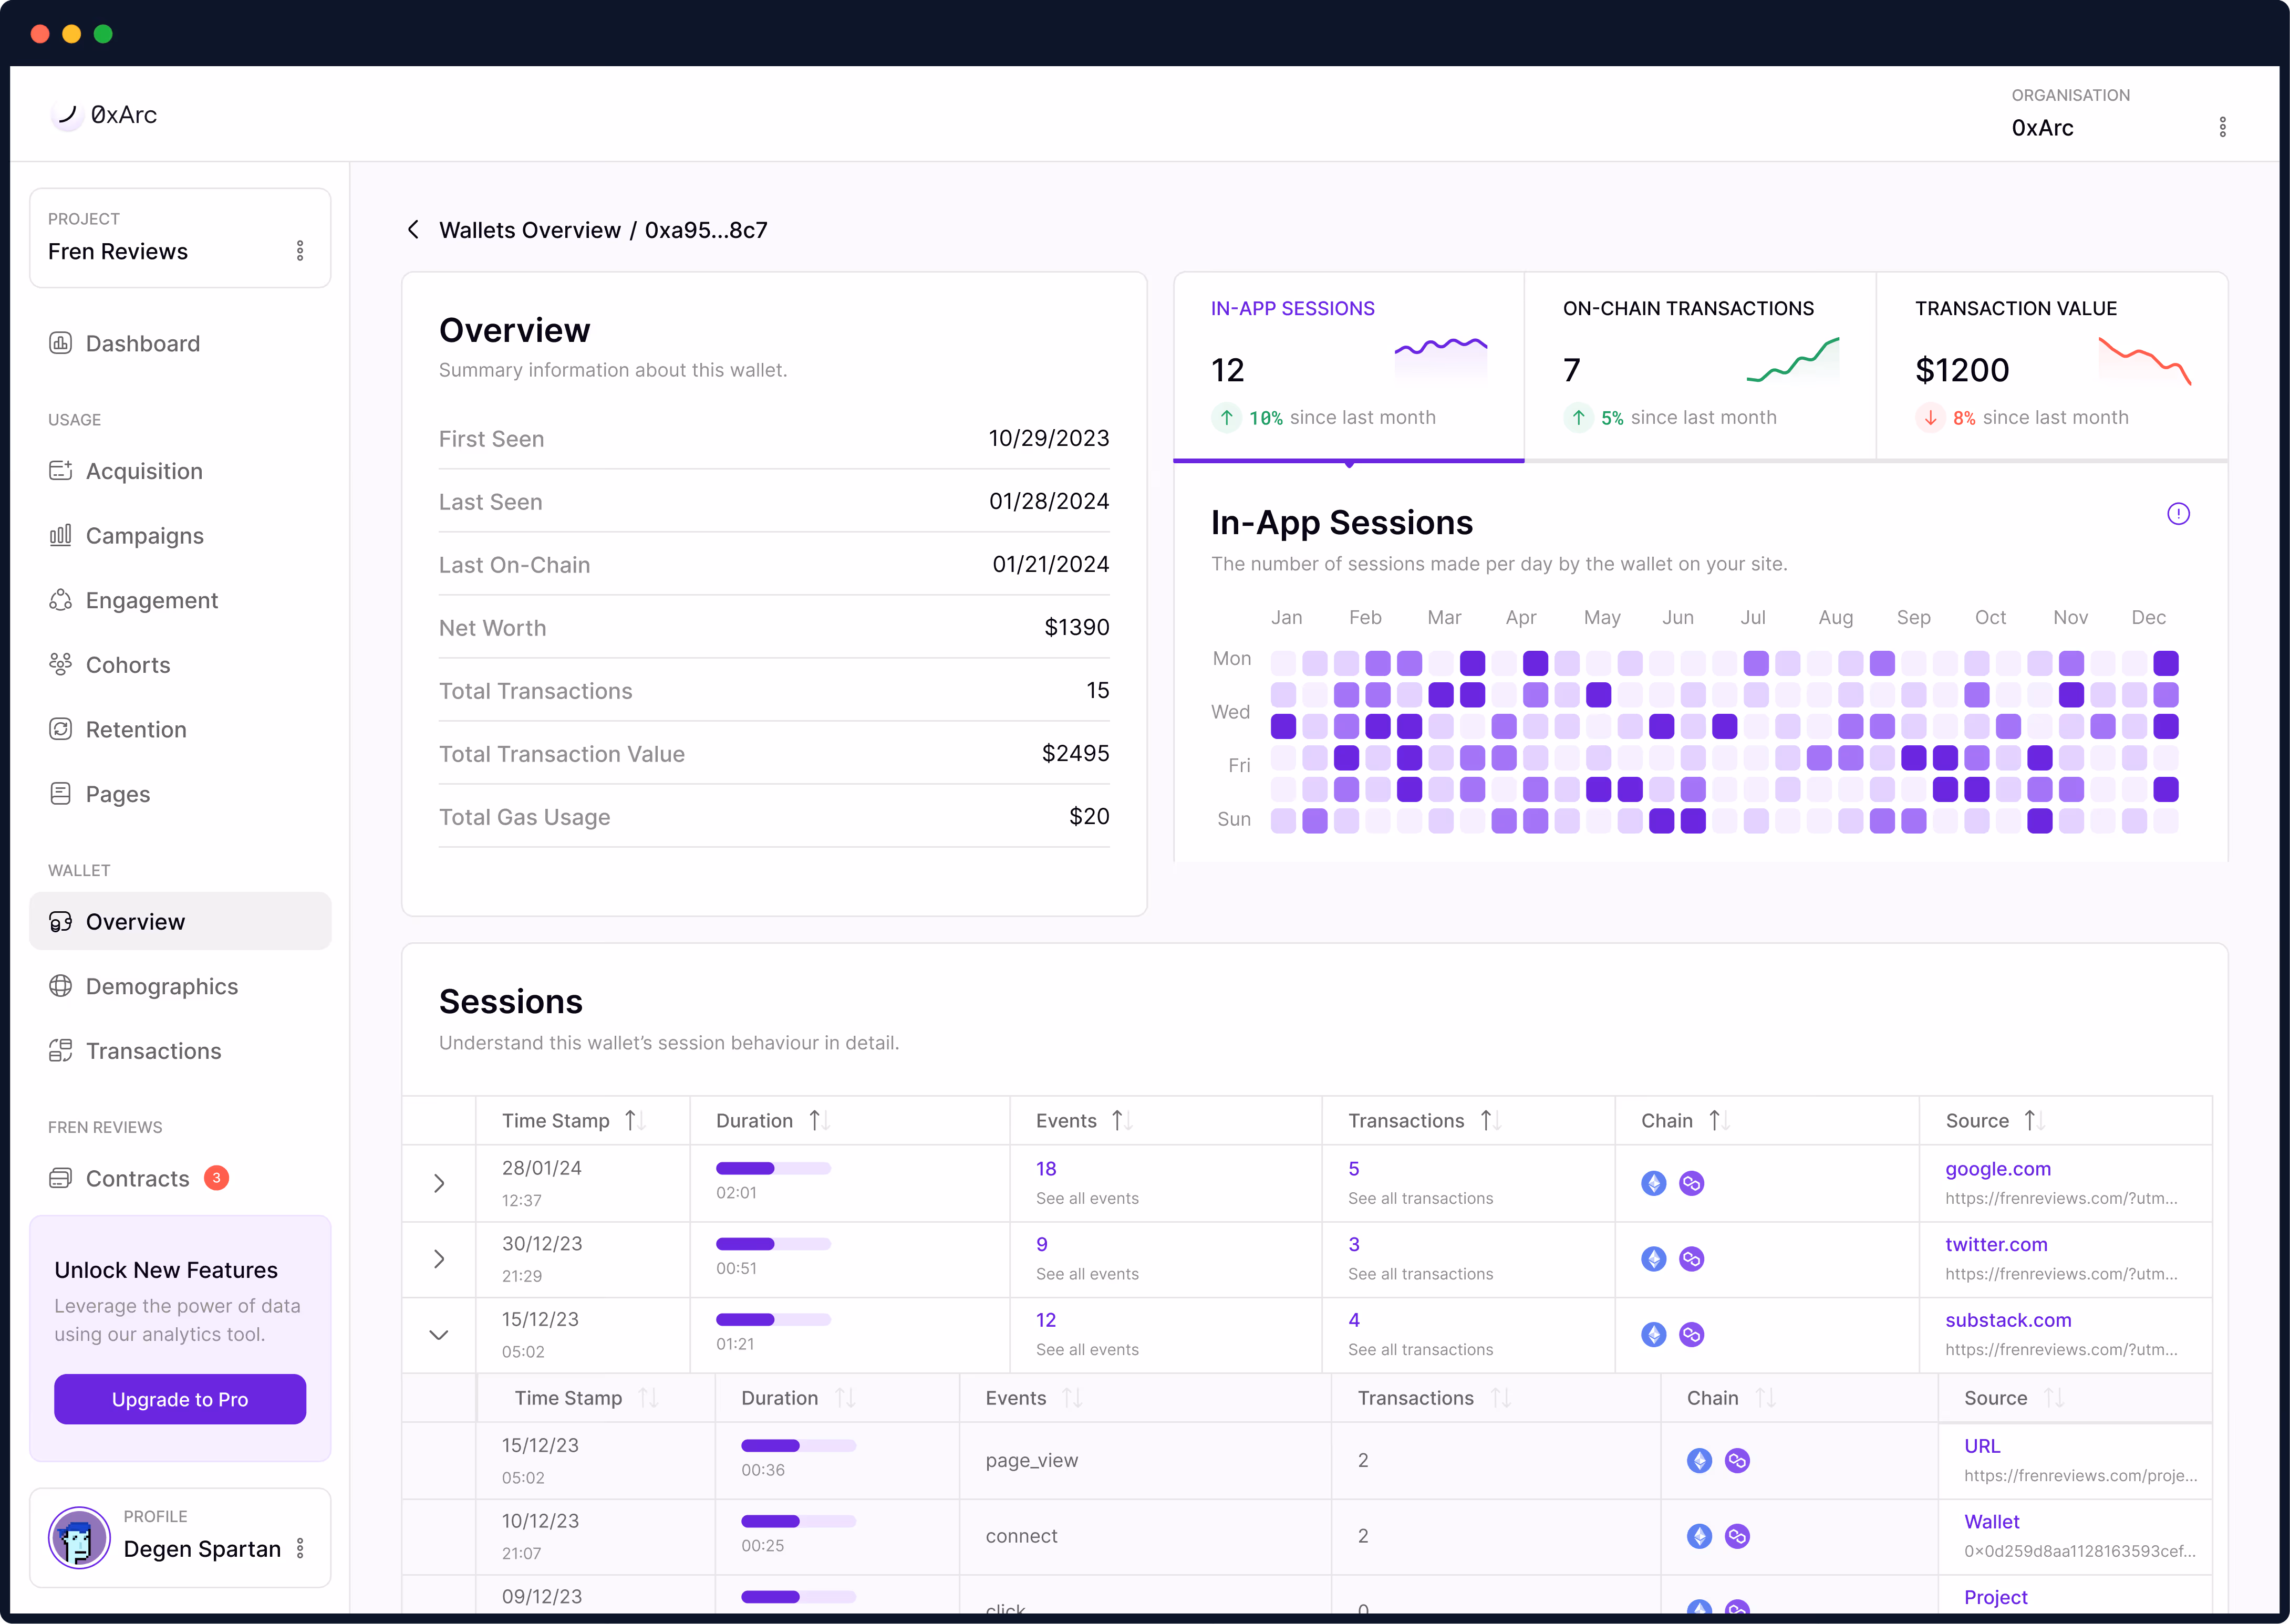Image resolution: width=2290 pixels, height=1624 pixels.
Task: Click the duration bar of 30/12/23 session
Action: (x=773, y=1244)
